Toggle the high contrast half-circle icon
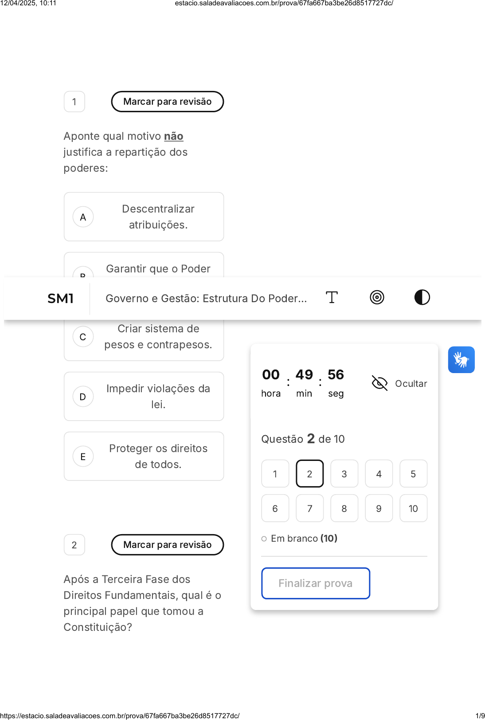 click(x=422, y=297)
